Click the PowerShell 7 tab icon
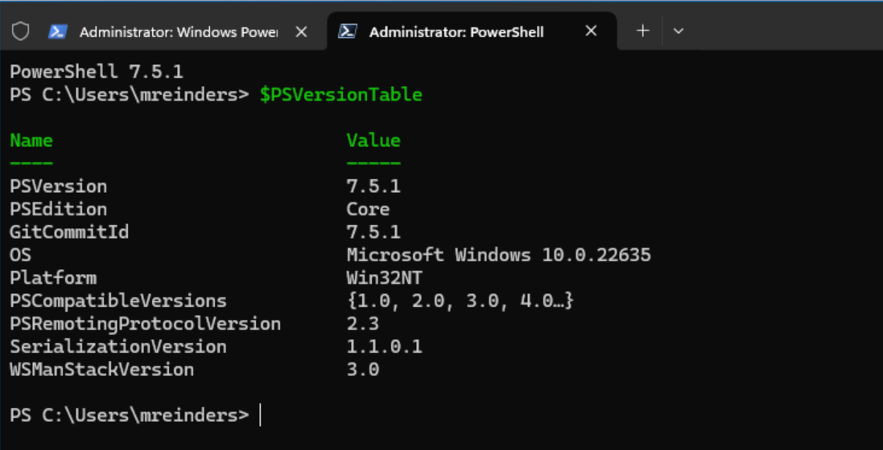Screen dimensions: 883x450 [x=347, y=32]
